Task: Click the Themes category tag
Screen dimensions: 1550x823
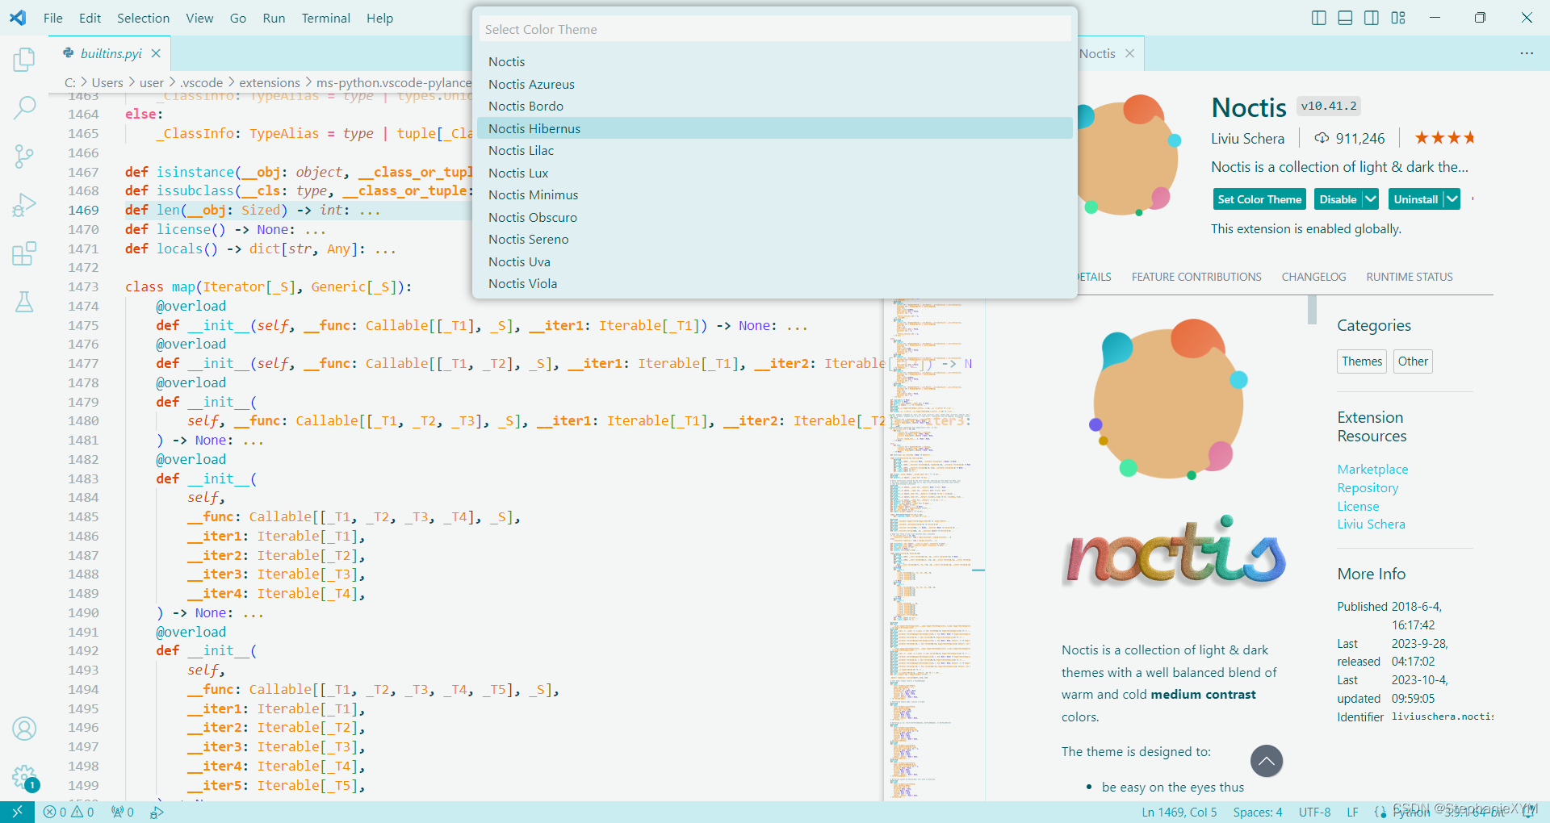Action: (x=1362, y=361)
